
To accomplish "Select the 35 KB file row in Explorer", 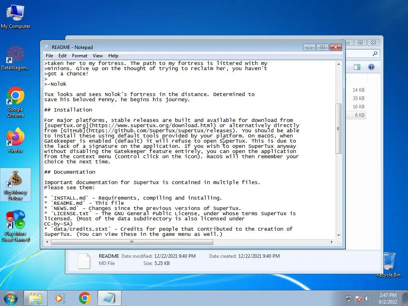I will point(356,98).
